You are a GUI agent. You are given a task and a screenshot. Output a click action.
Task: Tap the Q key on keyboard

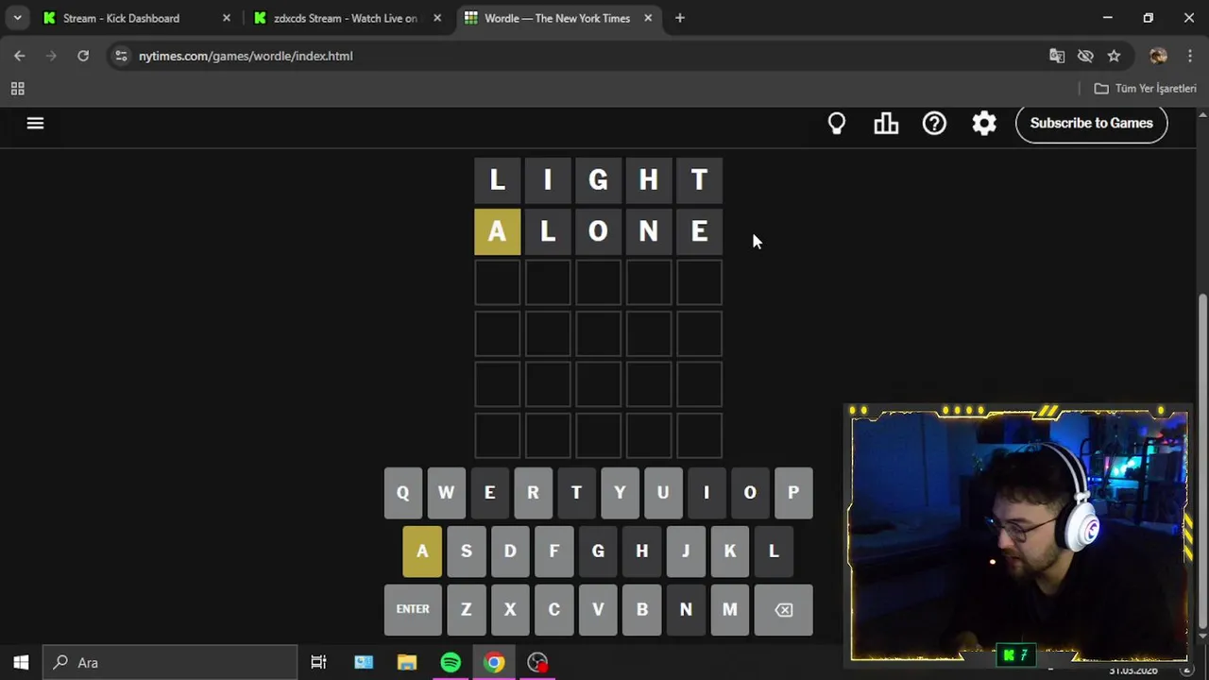click(402, 492)
